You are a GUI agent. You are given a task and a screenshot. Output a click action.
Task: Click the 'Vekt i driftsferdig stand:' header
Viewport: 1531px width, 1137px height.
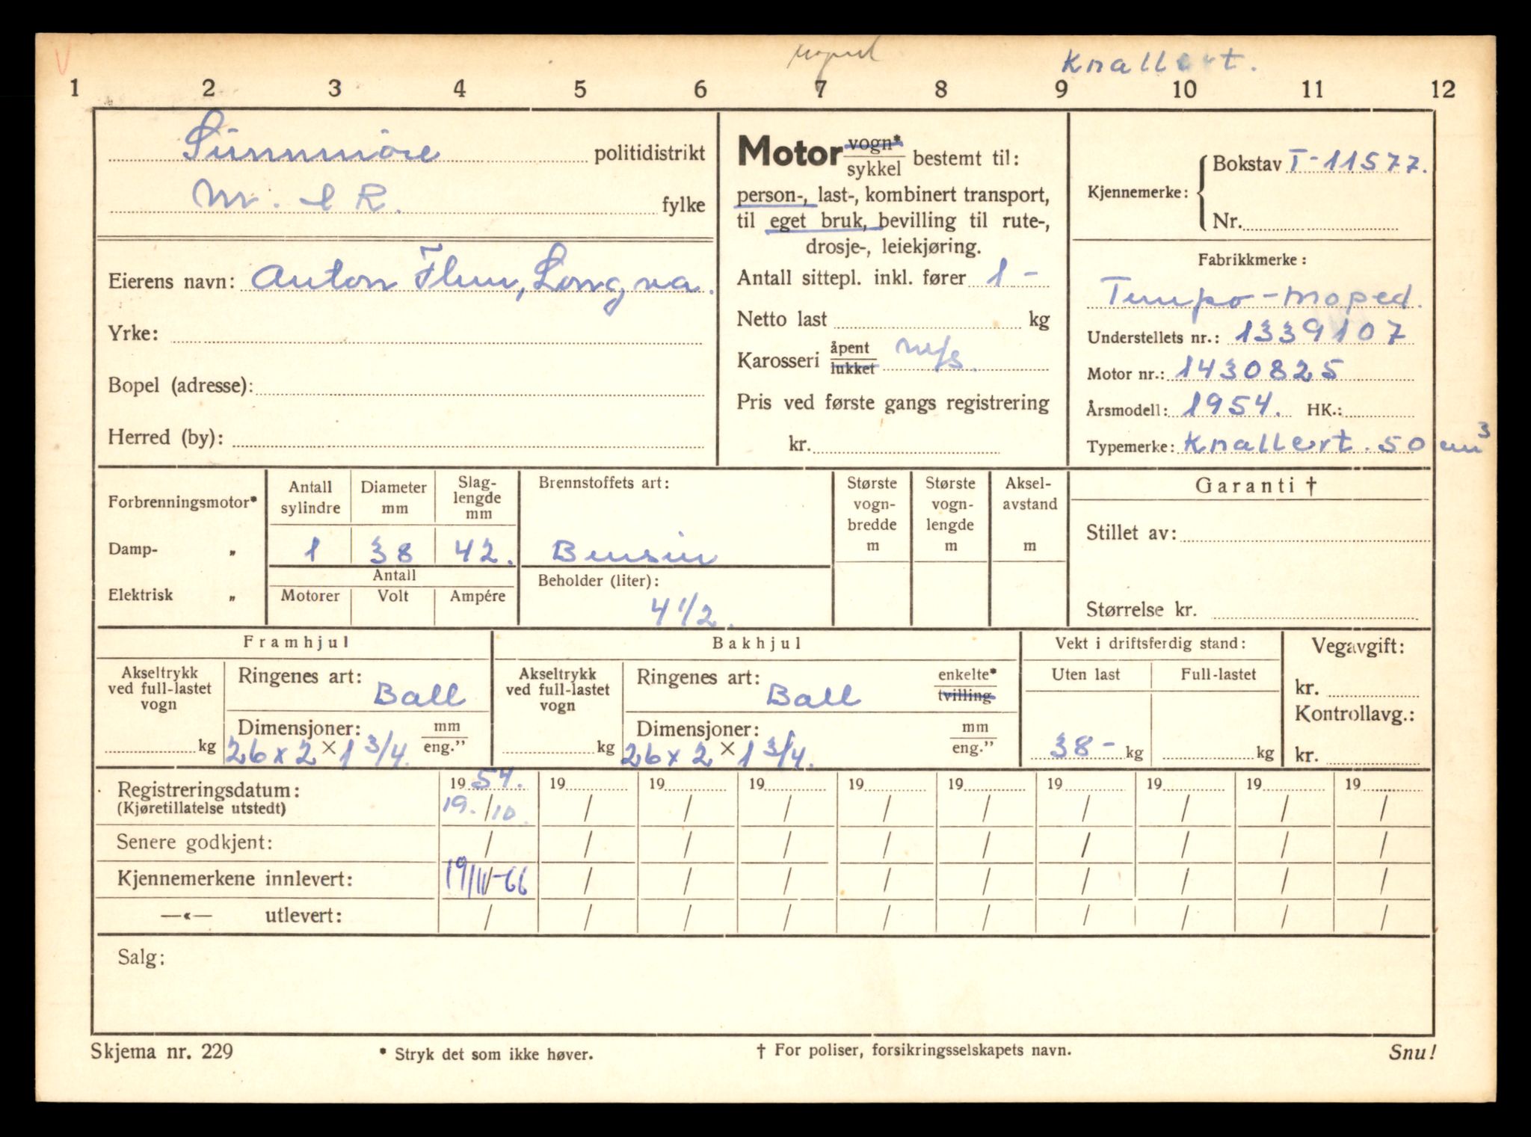(1150, 643)
